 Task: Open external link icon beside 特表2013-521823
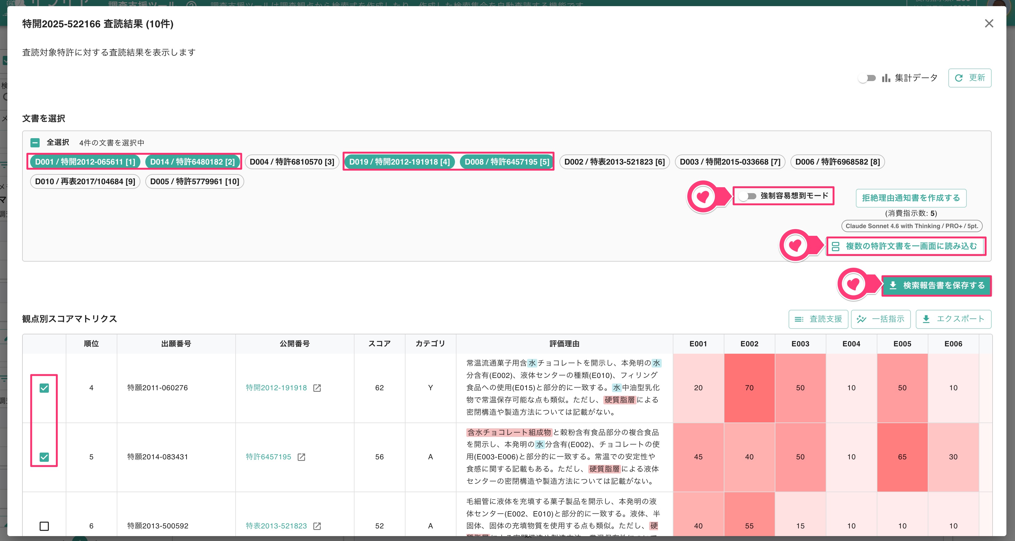click(317, 526)
